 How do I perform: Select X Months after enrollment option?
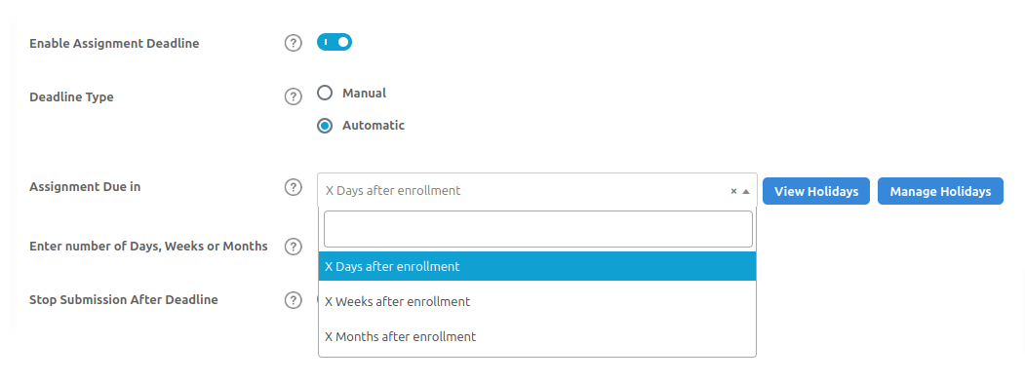coord(537,336)
